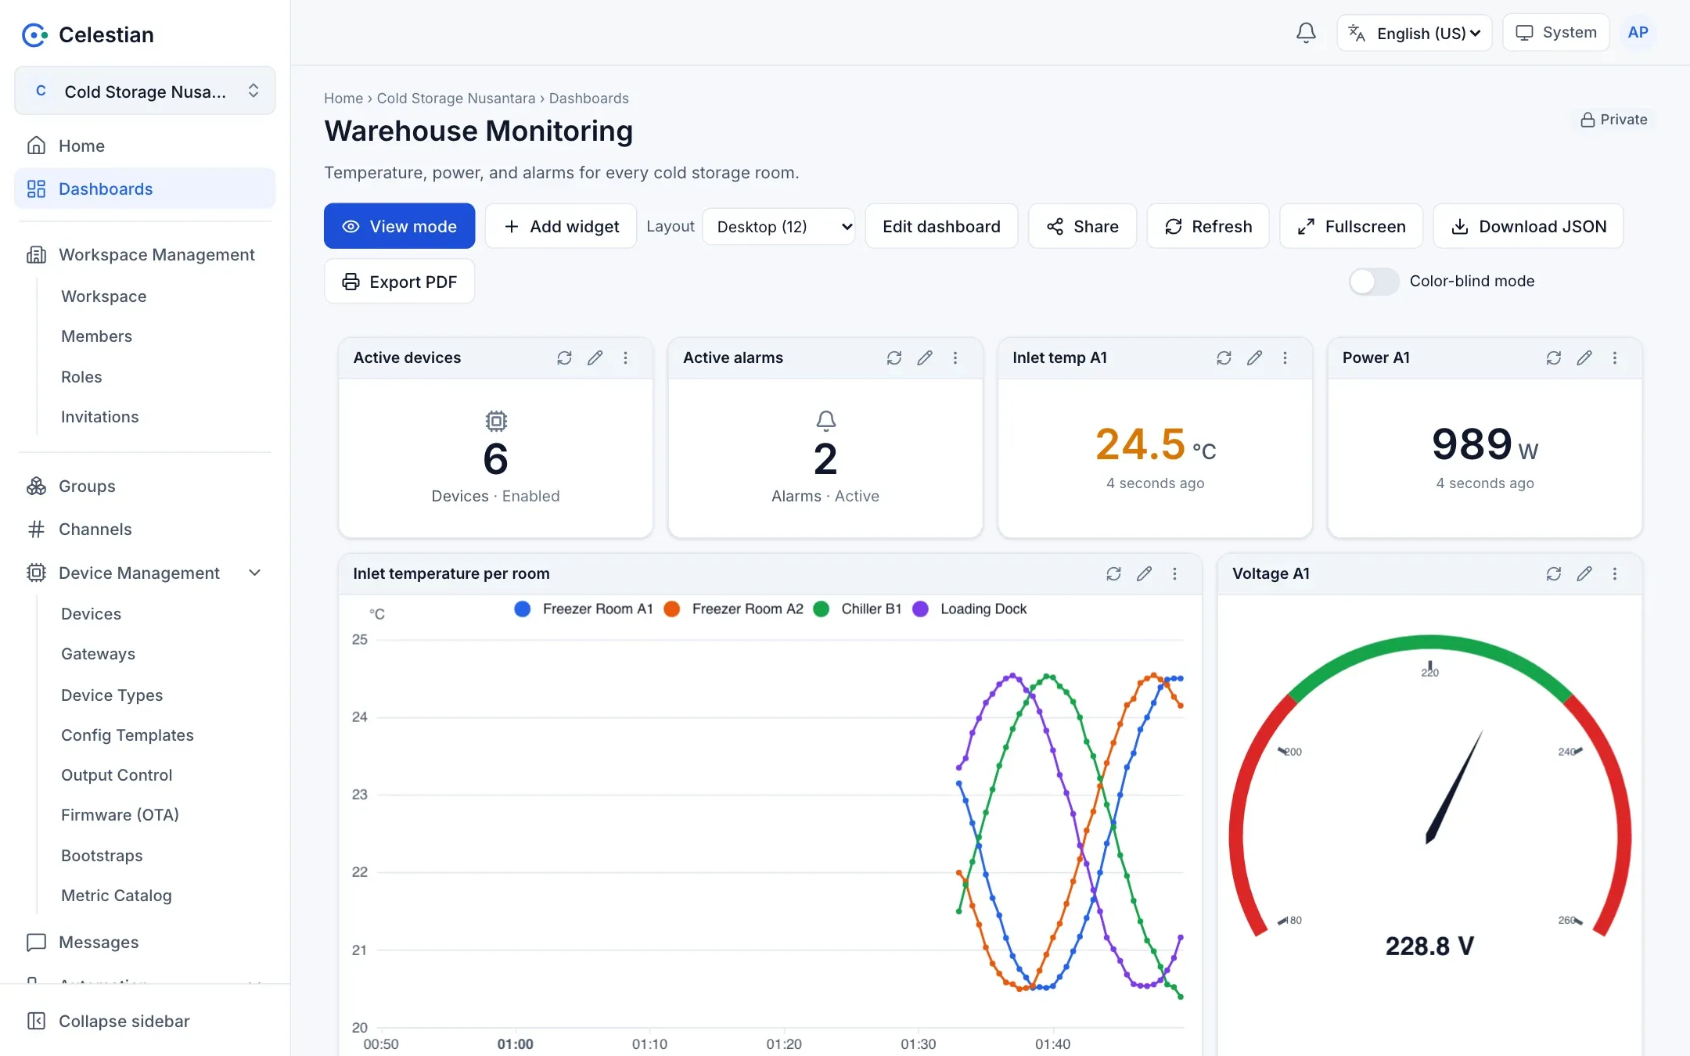Open the Active devices widget's three-dot menu
The height and width of the screenshot is (1056, 1690).
pos(625,357)
